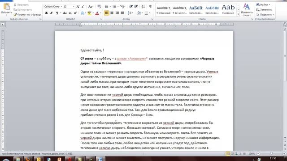This screenshot has height=161, width=287.
Task: Open the Paragraph (Абзац) dialog launcher
Action: pyautogui.click(x=152, y=19)
